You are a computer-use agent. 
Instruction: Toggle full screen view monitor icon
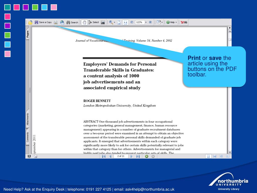click(29, 156)
